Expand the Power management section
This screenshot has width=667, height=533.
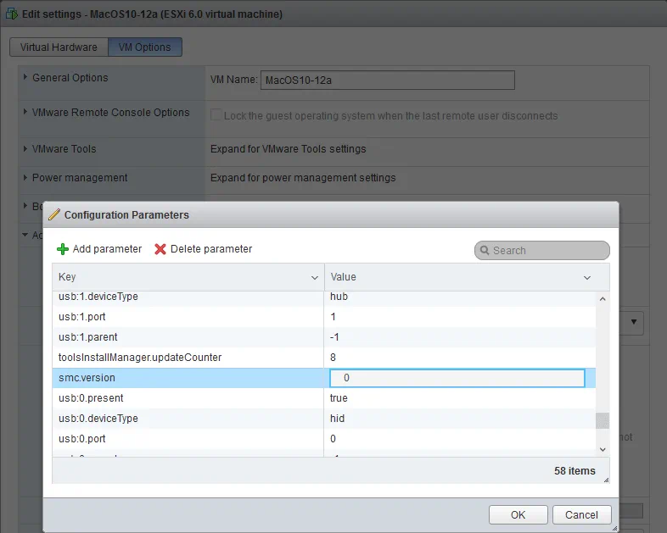coord(25,177)
